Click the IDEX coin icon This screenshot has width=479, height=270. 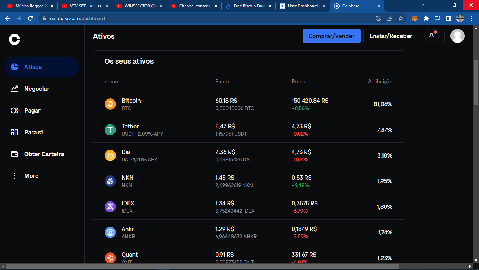110,207
